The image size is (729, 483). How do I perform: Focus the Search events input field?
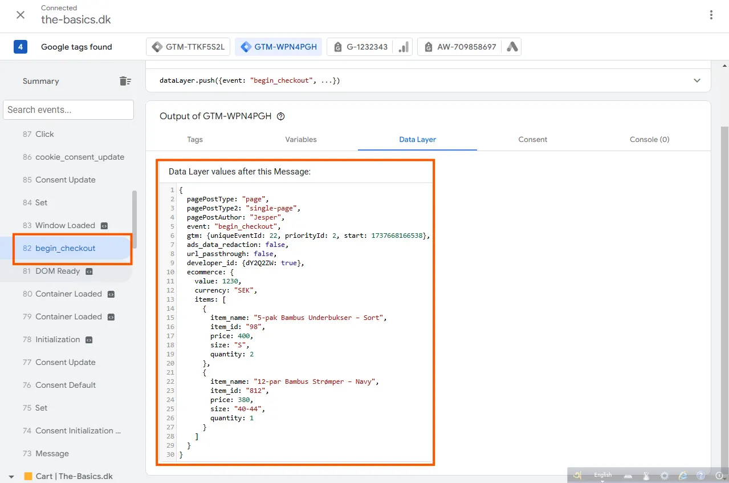point(68,109)
